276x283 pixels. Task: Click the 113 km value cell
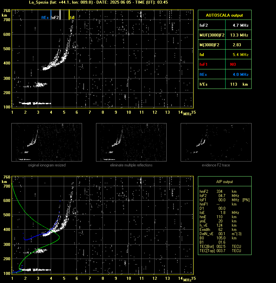tap(239, 84)
